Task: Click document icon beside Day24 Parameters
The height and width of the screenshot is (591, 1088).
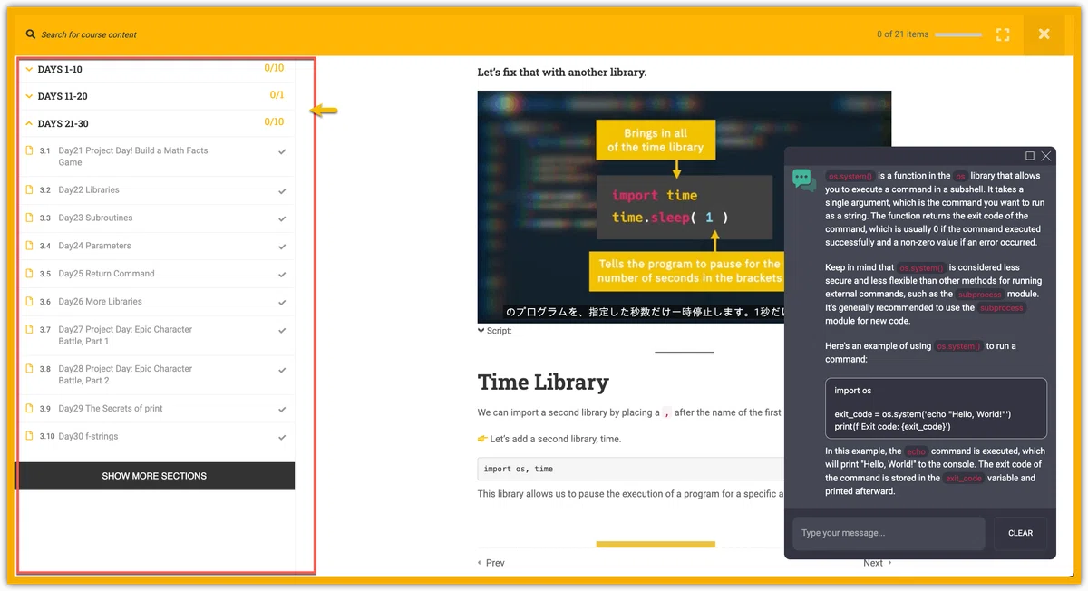Action: [x=29, y=246]
